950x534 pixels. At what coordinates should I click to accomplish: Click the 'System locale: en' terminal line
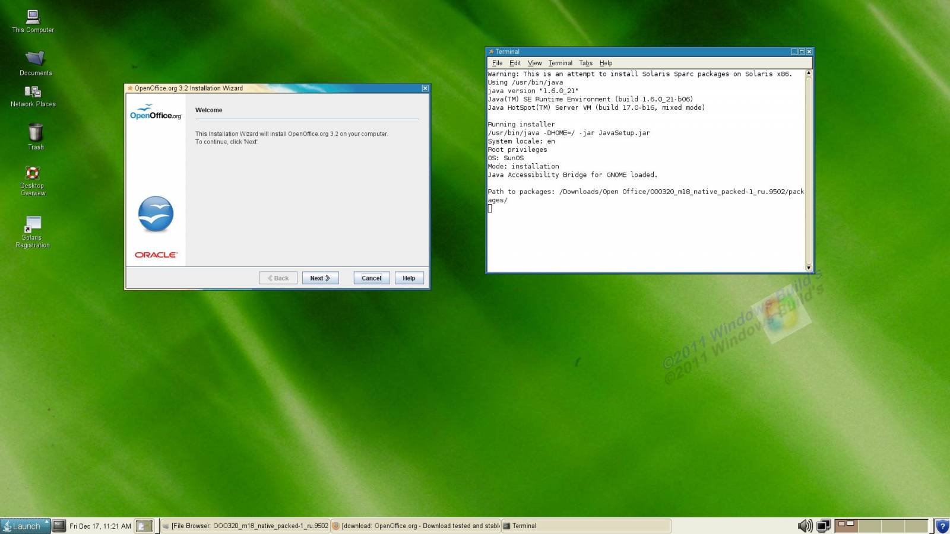[x=521, y=141]
